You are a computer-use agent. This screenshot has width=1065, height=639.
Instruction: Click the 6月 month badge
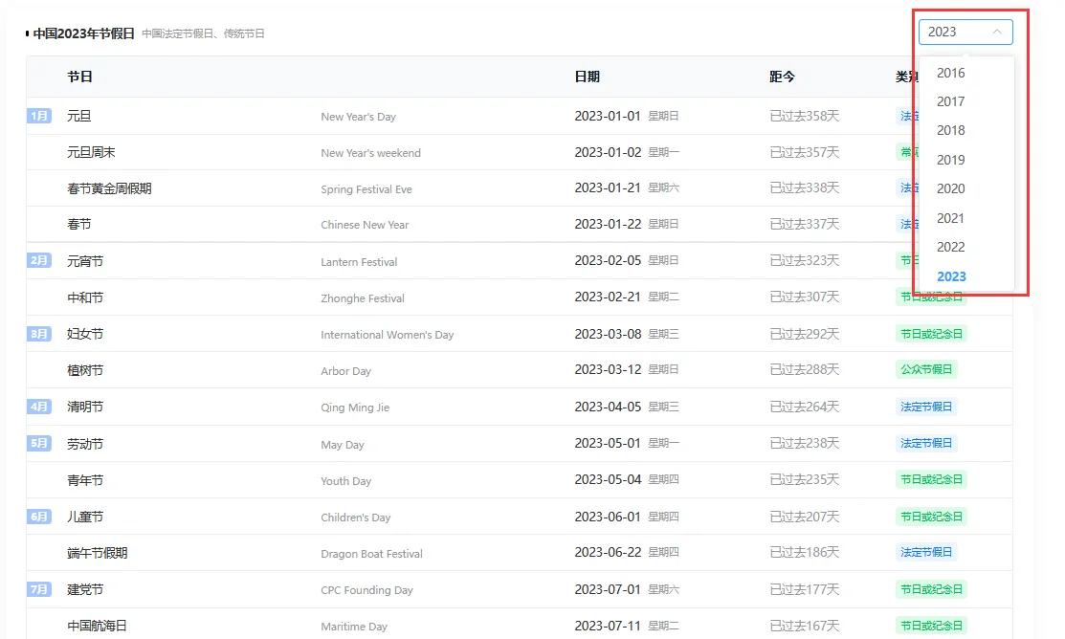point(38,517)
